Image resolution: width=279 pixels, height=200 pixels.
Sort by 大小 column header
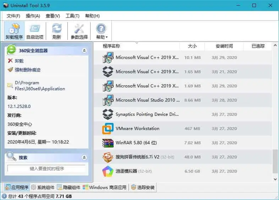(x=192, y=46)
